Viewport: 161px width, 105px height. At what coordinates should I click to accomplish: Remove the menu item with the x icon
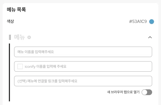pyautogui.click(x=29, y=37)
